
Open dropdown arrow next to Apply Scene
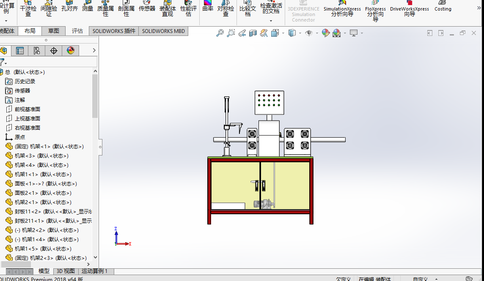345,33
